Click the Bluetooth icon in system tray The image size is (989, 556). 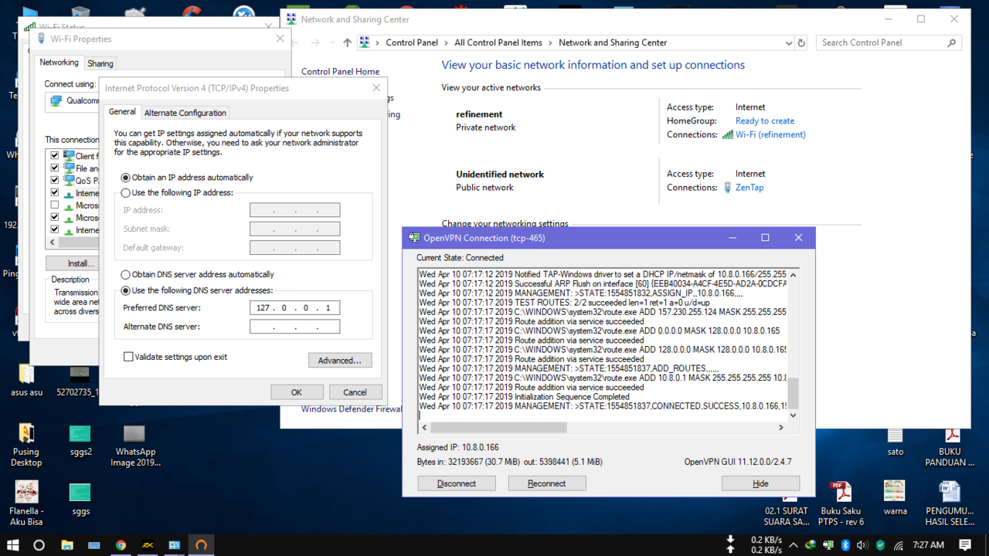click(845, 545)
